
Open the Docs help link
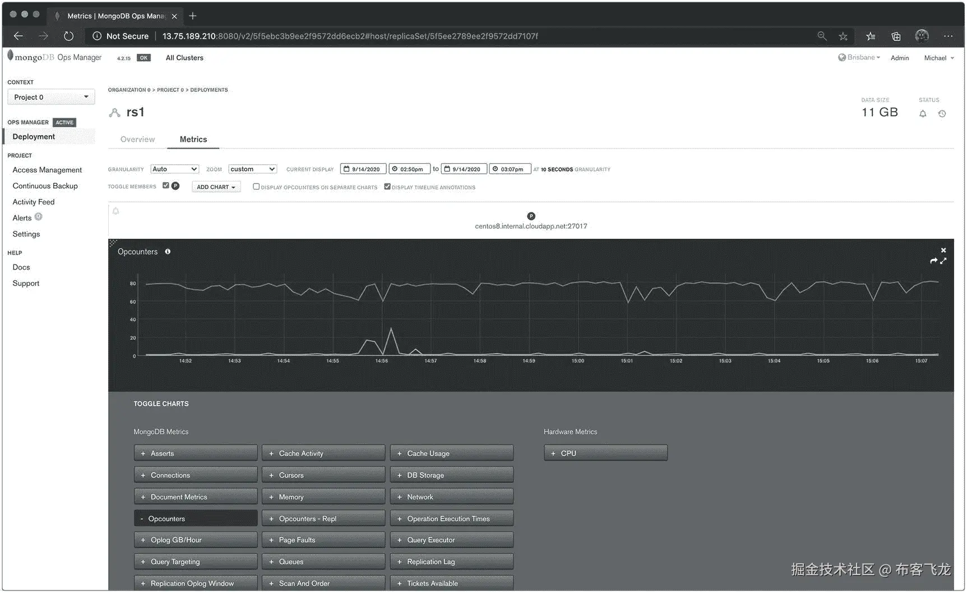pos(21,267)
